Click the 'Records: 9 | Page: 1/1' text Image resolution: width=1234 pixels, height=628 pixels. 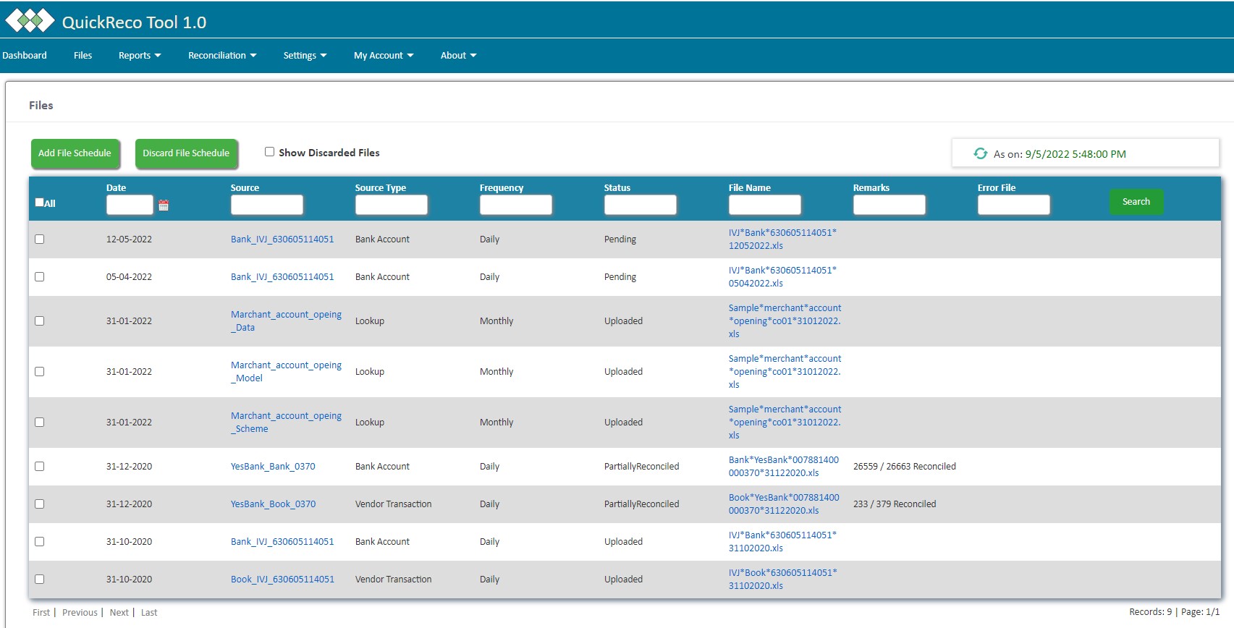click(x=1174, y=612)
